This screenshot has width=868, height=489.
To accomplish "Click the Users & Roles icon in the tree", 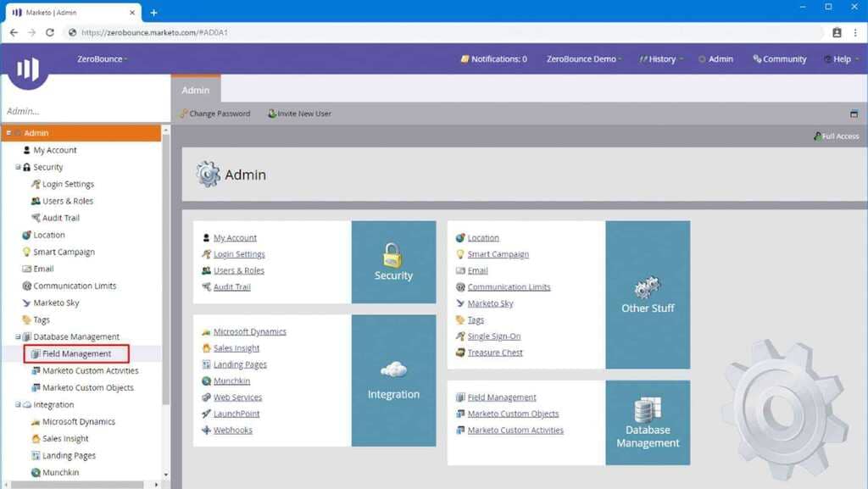I will (36, 201).
